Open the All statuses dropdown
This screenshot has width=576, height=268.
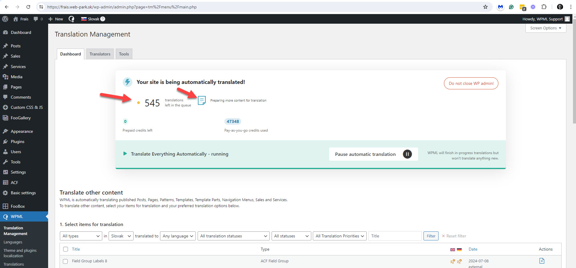pos(291,236)
